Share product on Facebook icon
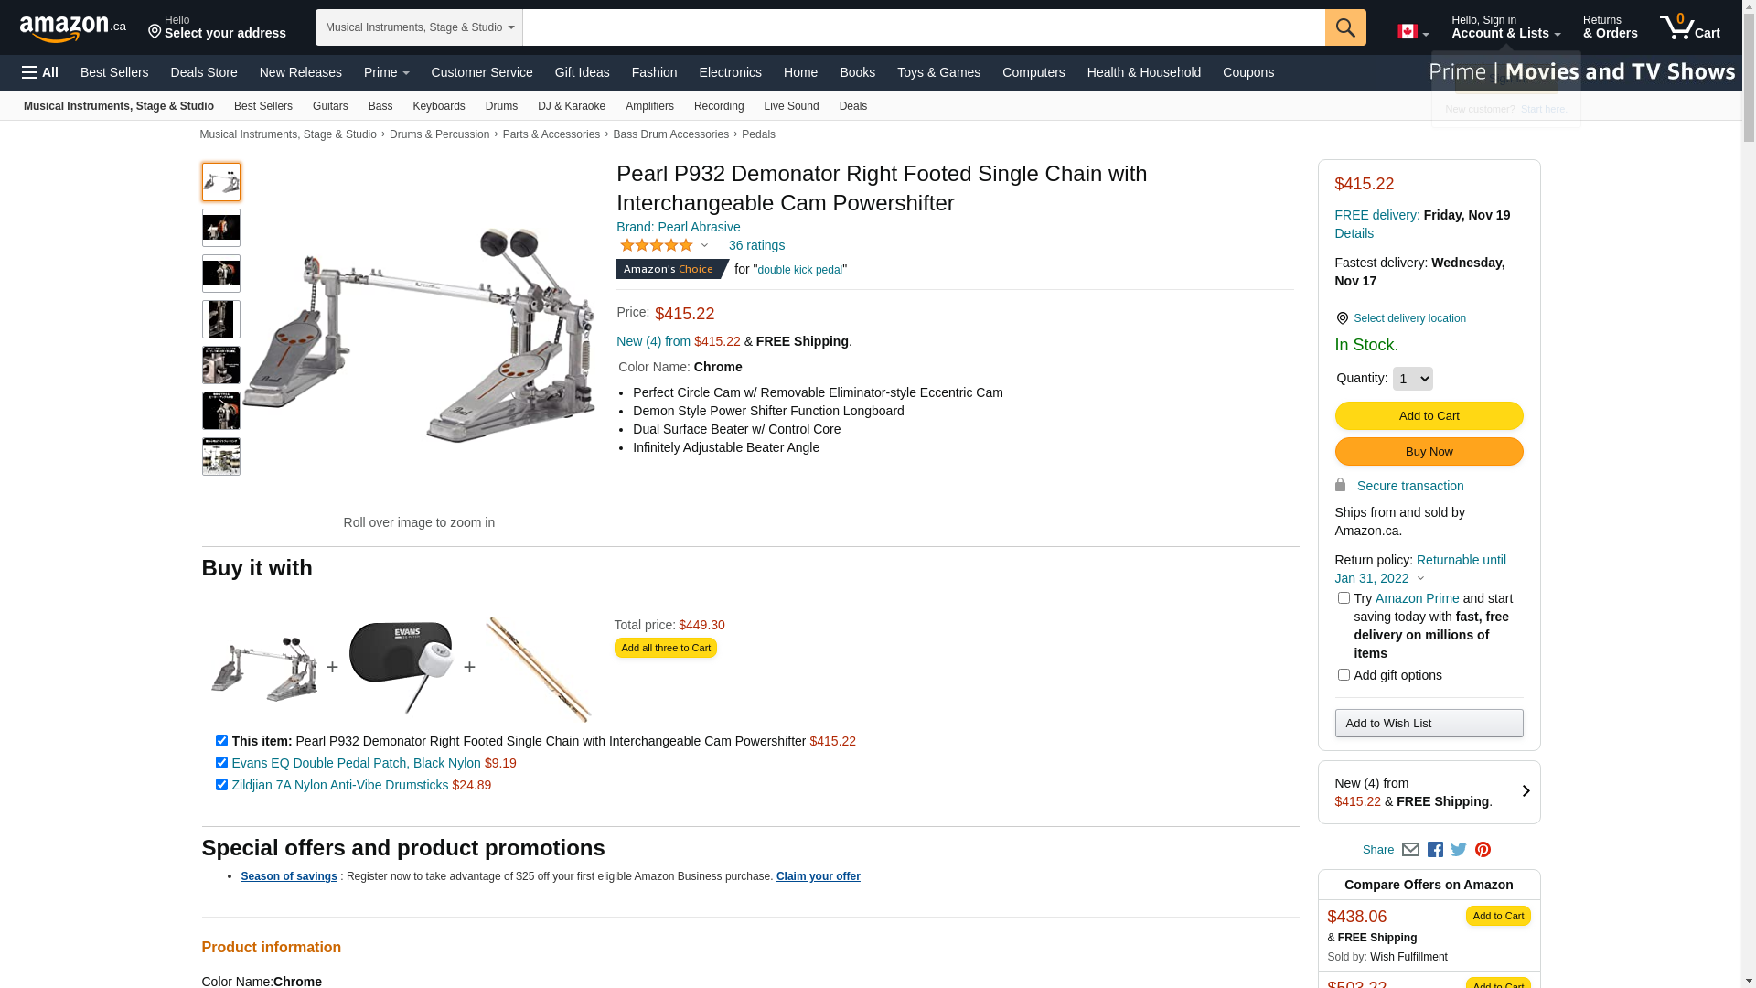The height and width of the screenshot is (988, 1756). pos(1435,850)
